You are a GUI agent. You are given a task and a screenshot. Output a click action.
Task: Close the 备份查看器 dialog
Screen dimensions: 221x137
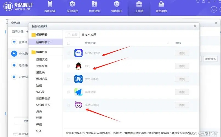click(x=195, y=26)
